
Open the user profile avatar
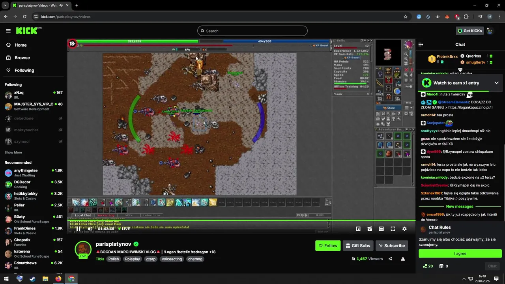(490, 31)
